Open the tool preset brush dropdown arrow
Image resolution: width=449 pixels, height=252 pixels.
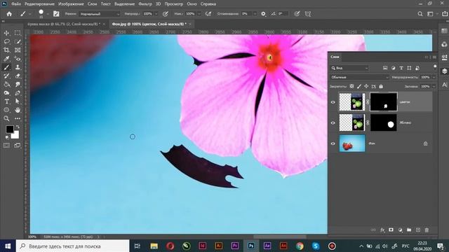tap(29, 14)
